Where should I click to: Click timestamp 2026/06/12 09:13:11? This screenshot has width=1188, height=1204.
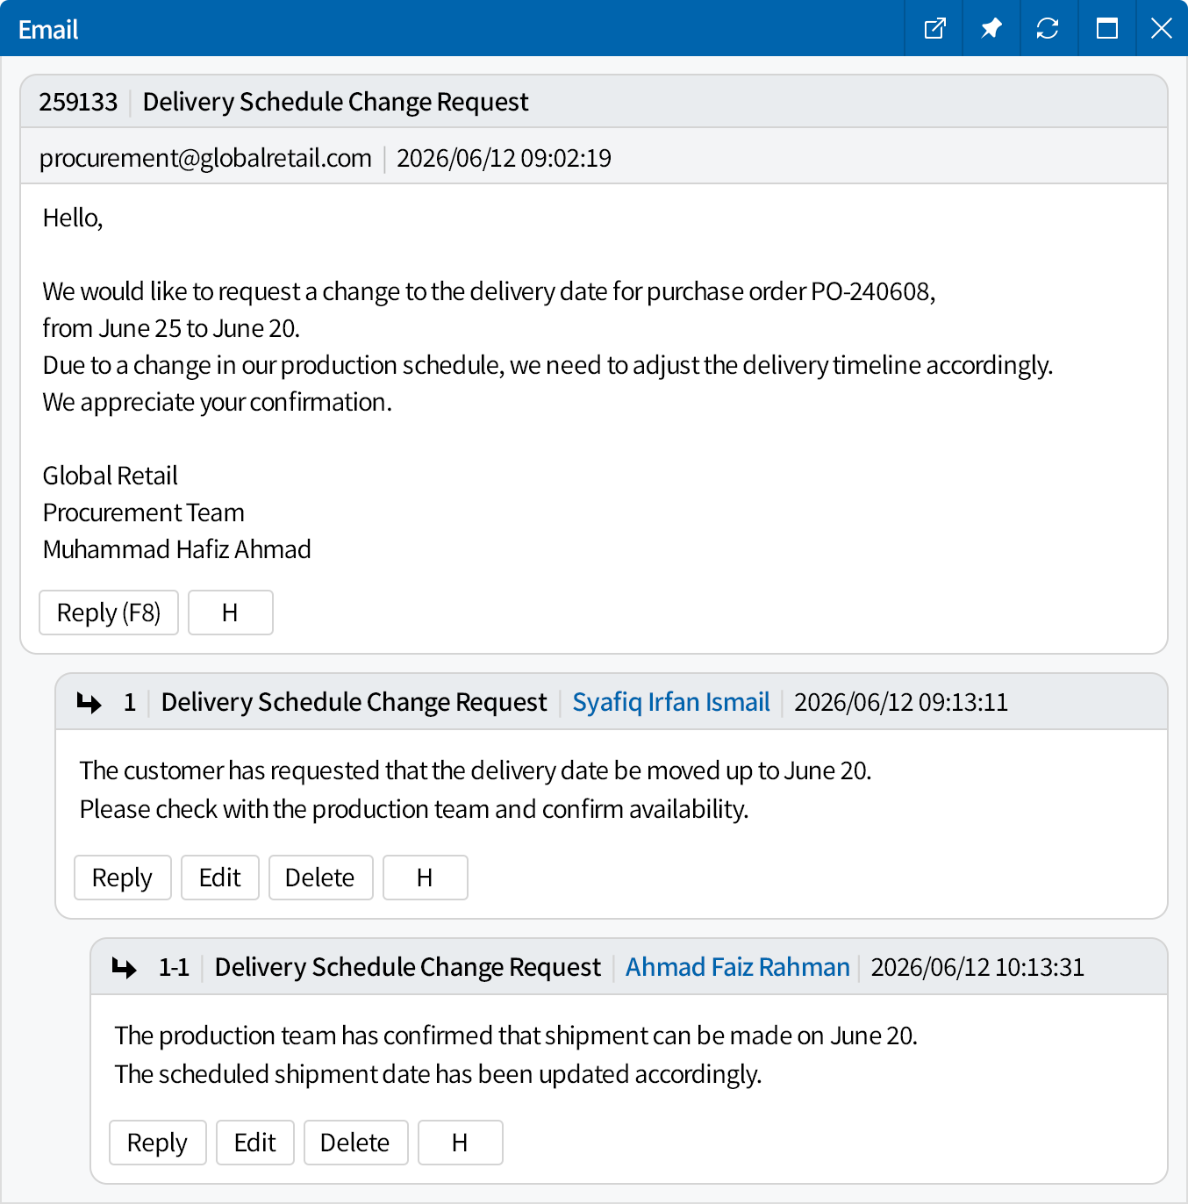(x=901, y=702)
